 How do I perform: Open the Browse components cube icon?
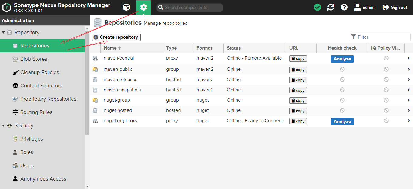click(126, 7)
